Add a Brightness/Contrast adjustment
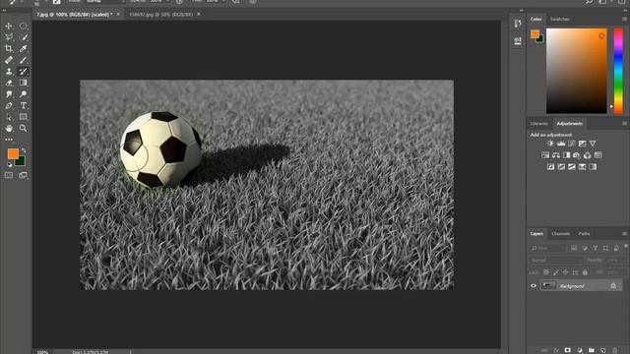 point(550,144)
